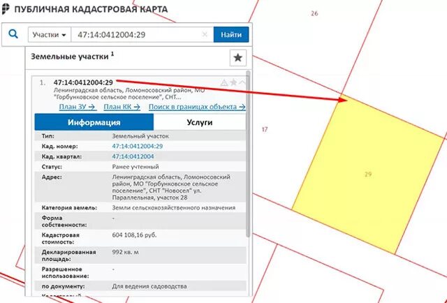Click the results panel scrollbar
The image size is (447, 303).
coord(248,154)
